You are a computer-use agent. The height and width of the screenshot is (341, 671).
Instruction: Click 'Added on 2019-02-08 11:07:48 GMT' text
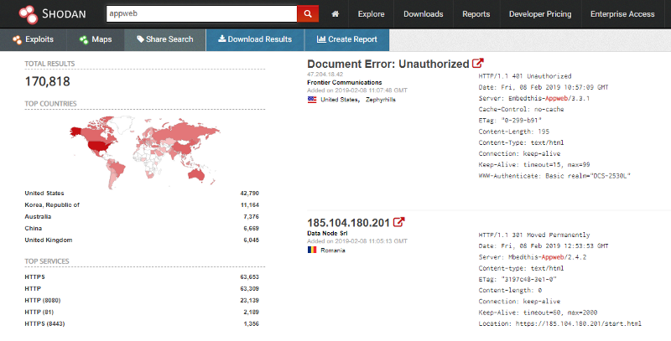pyautogui.click(x=357, y=90)
